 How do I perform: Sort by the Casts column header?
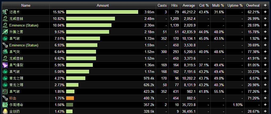tap(162, 6)
